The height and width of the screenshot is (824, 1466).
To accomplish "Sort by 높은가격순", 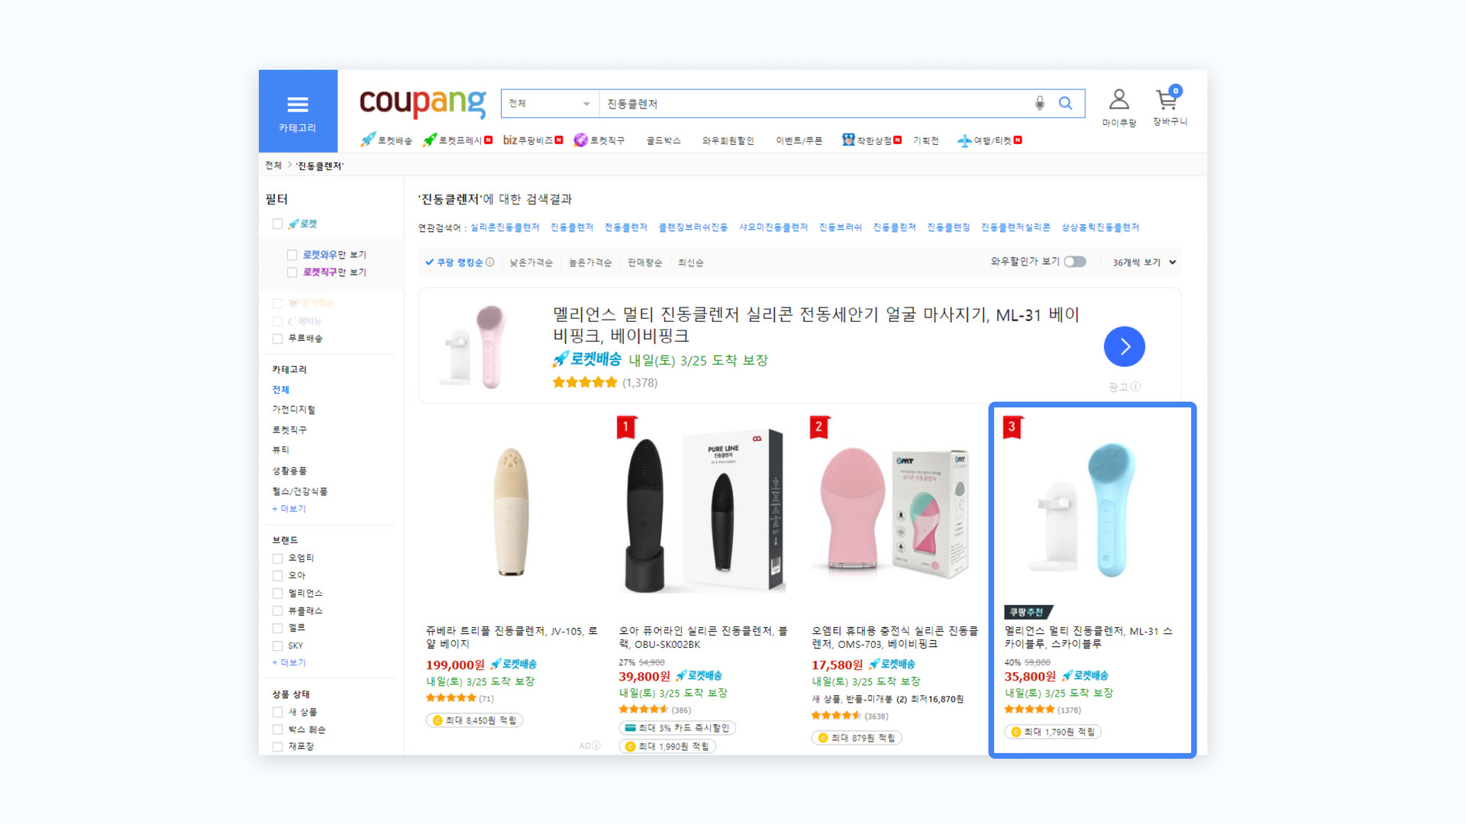I will coord(589,262).
